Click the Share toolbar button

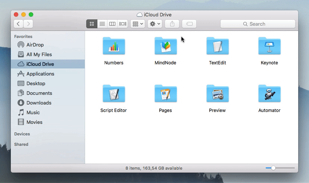pos(172,24)
